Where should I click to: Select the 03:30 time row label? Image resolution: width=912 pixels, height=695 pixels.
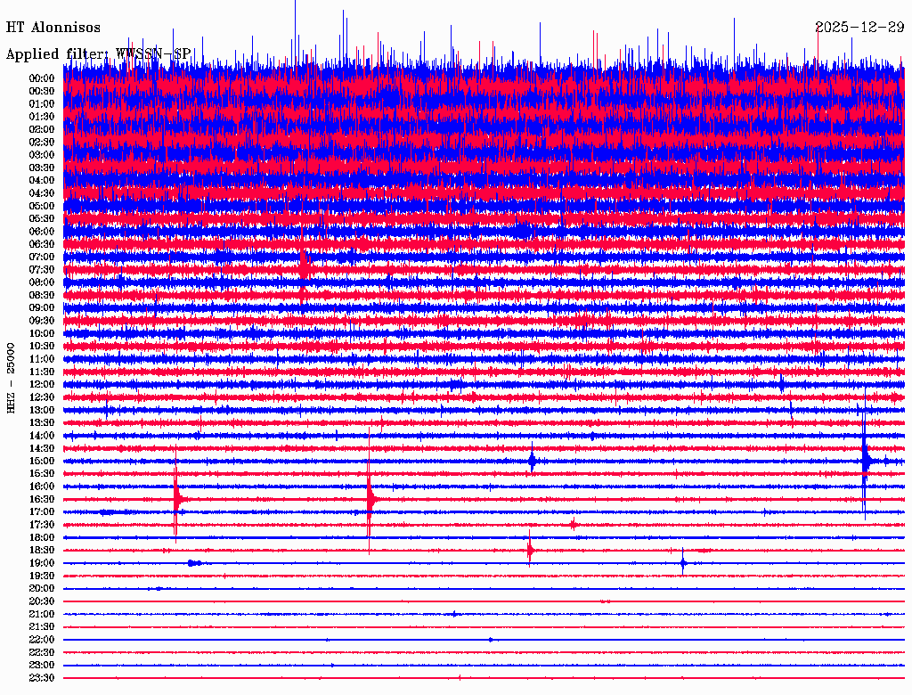42,168
